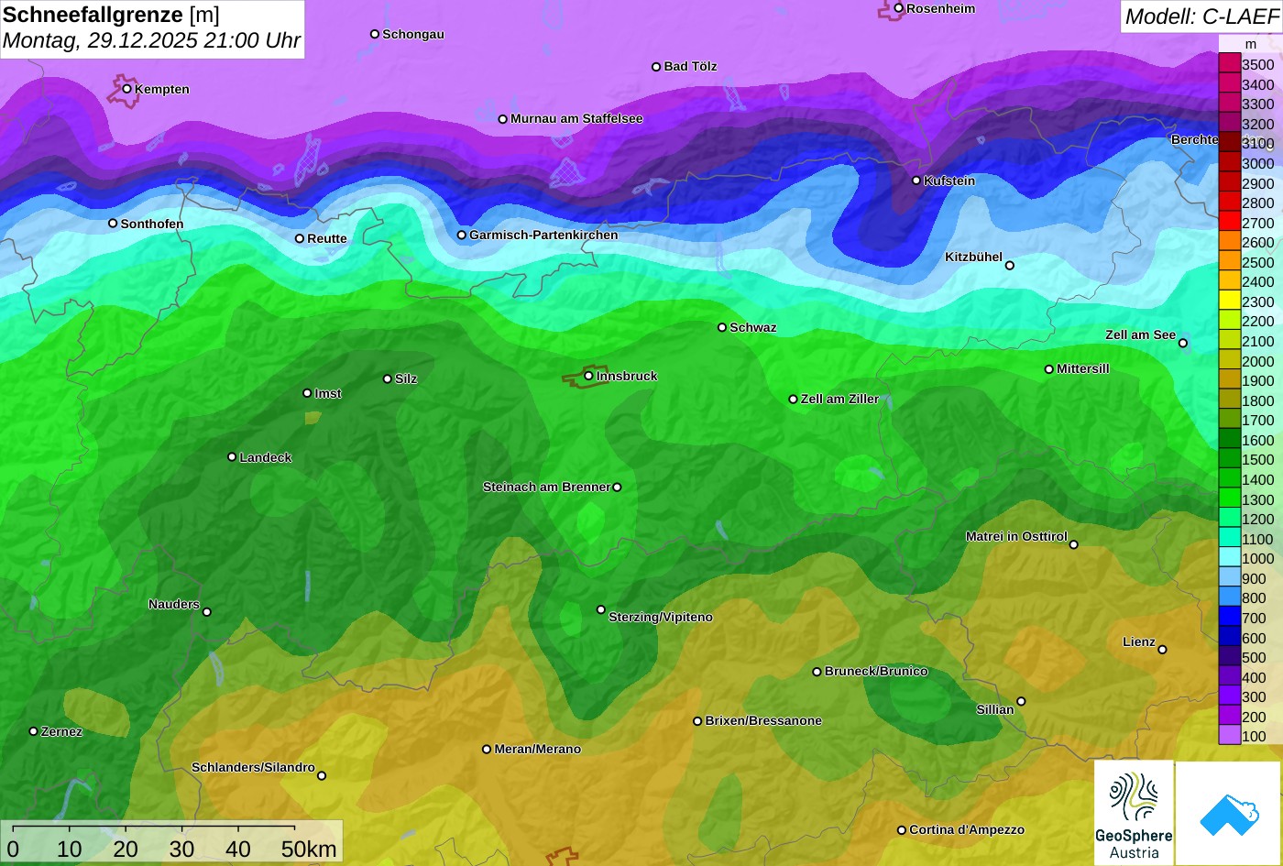Viewport: 1283px width, 866px height.
Task: Click the 'Garmisch-Partenkirchen' label
Action: tap(543, 235)
